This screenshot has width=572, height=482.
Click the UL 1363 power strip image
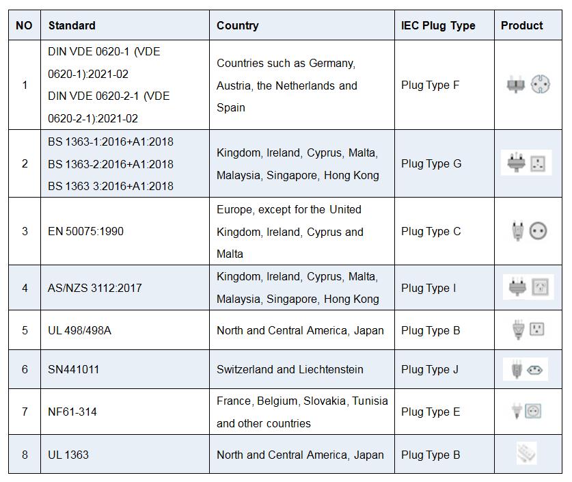(x=526, y=453)
